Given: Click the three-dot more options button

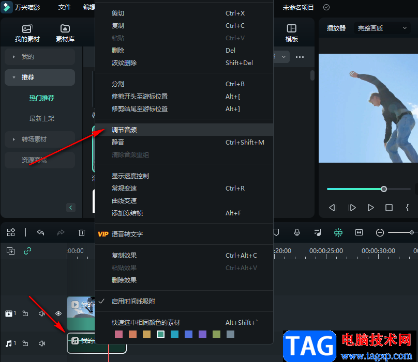Looking at the screenshot, I should point(300,57).
